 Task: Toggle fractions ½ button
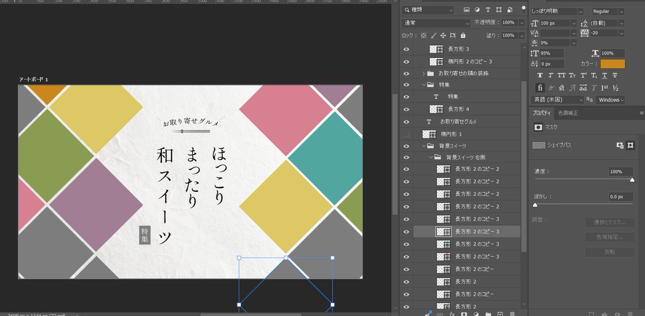click(615, 88)
